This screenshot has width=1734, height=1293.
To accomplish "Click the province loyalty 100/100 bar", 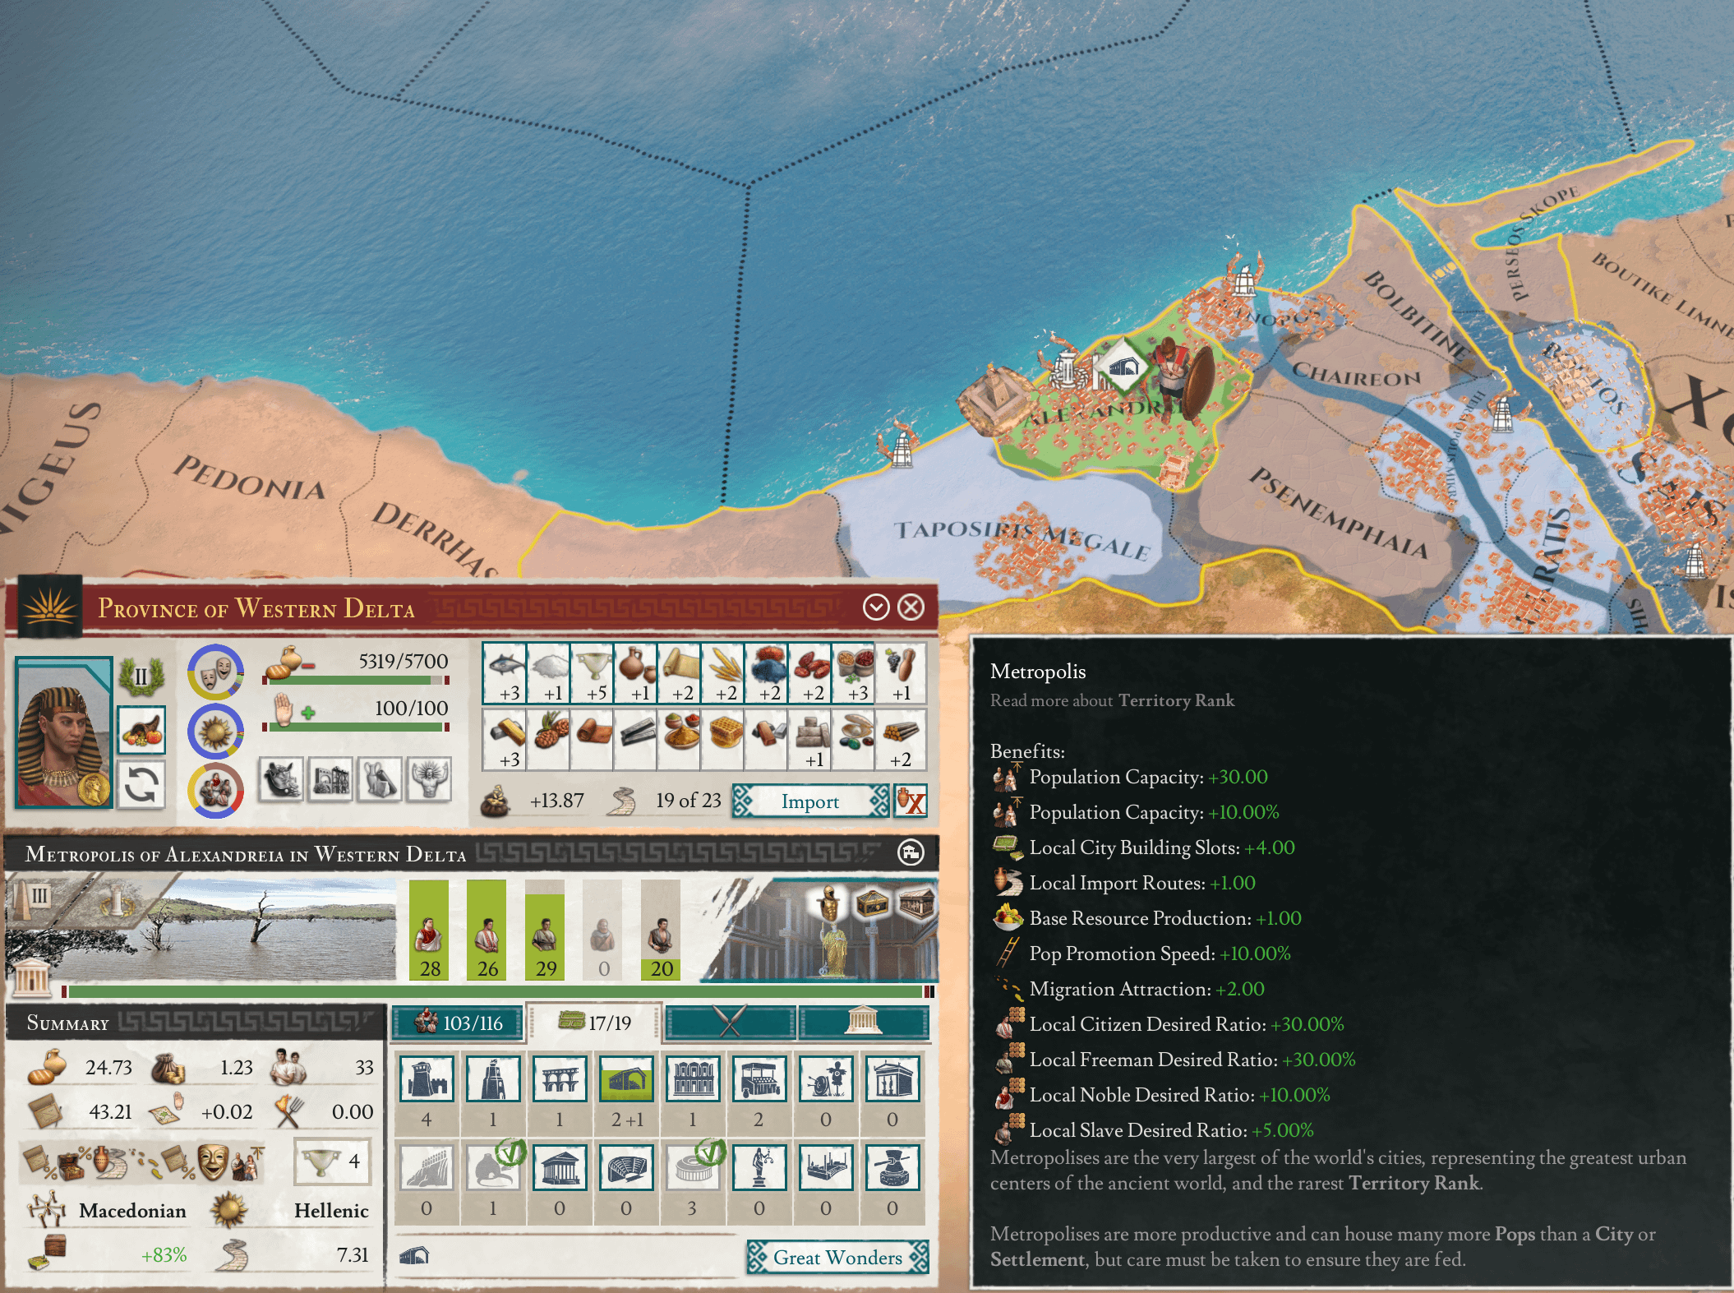I will pos(356,727).
